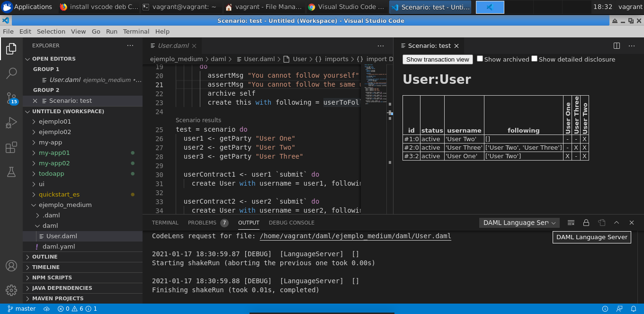
Task: Open the Firefox install vscode deb window
Action: click(x=98, y=7)
